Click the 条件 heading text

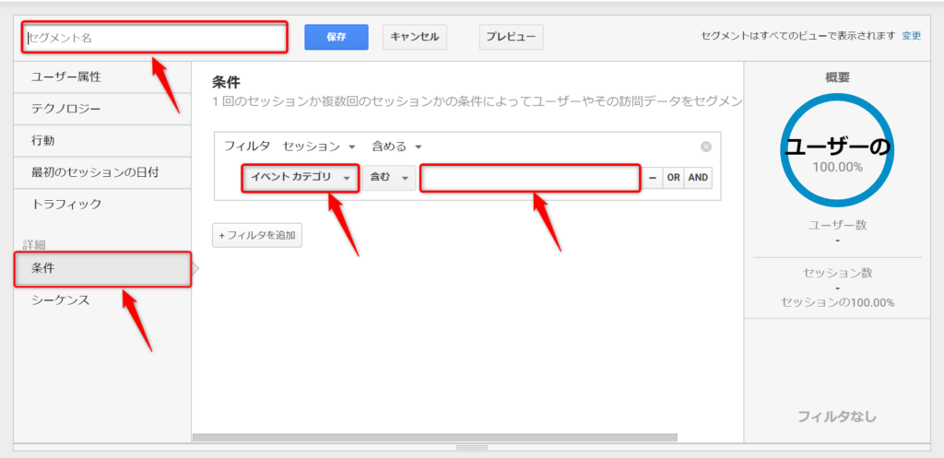click(x=227, y=82)
